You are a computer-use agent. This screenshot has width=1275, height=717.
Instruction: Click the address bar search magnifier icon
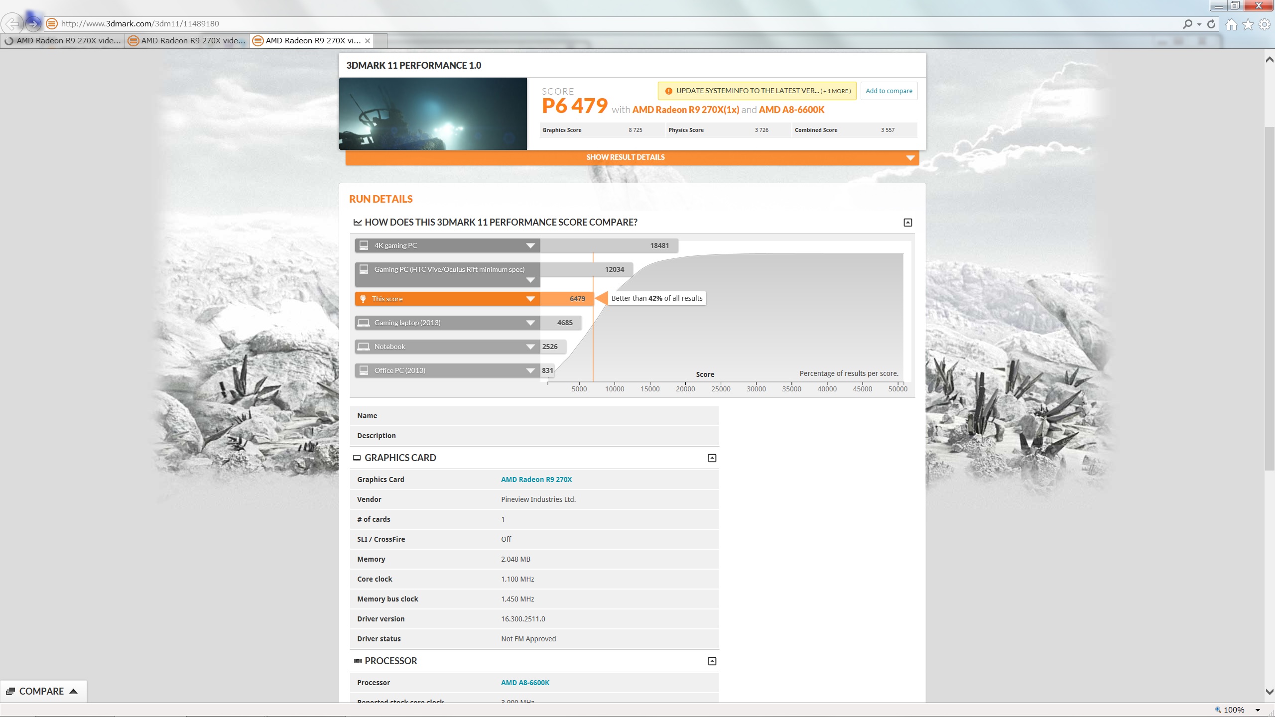click(1188, 24)
